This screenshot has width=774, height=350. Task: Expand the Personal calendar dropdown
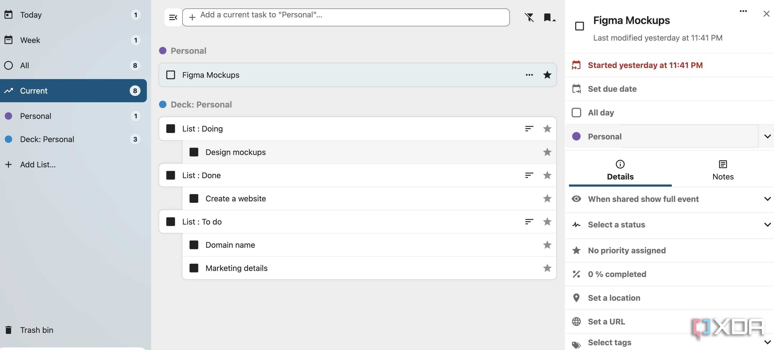(x=767, y=137)
